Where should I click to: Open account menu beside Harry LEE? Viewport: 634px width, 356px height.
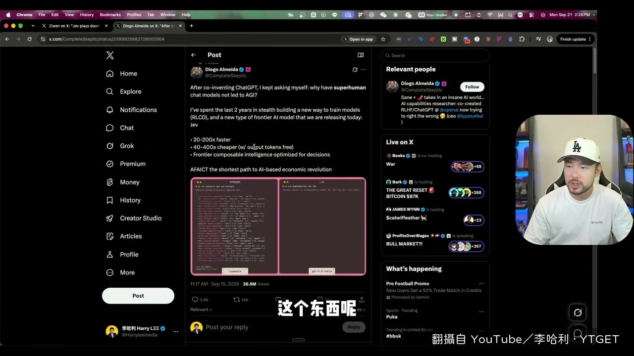[175, 332]
